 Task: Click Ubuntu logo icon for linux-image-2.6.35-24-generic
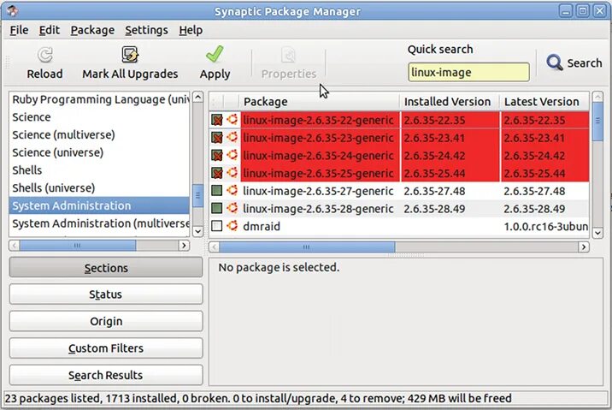[232, 155]
